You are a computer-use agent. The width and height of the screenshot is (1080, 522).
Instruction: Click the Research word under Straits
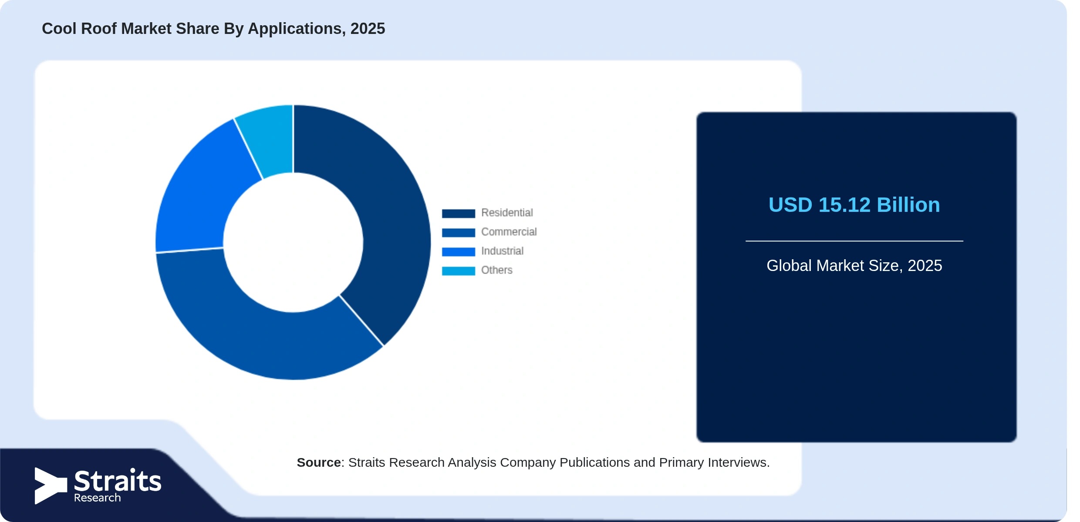coord(97,498)
